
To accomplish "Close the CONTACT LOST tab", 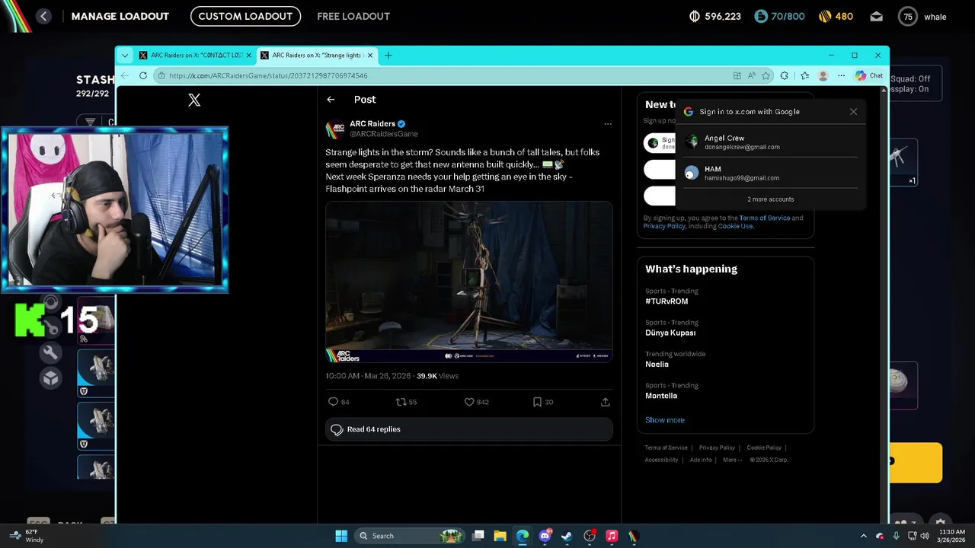I will coord(248,56).
